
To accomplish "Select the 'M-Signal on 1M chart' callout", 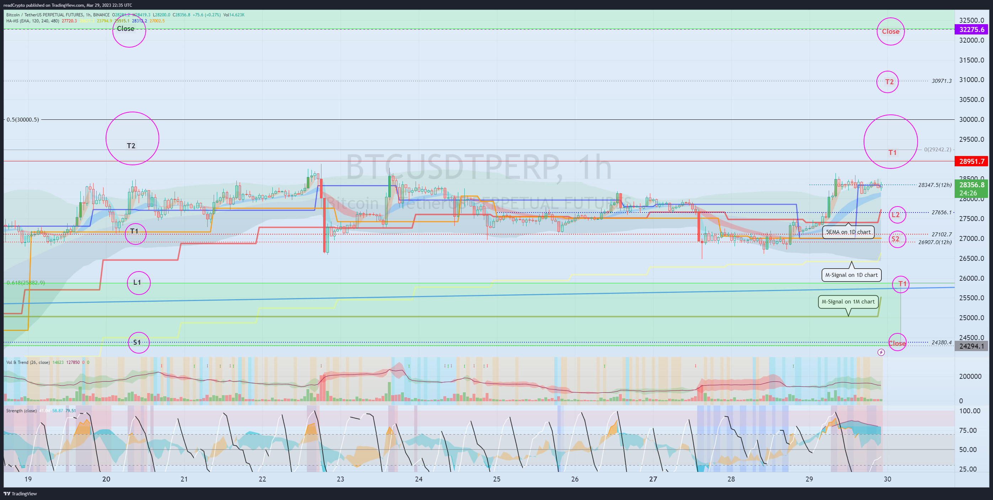I will click(848, 302).
